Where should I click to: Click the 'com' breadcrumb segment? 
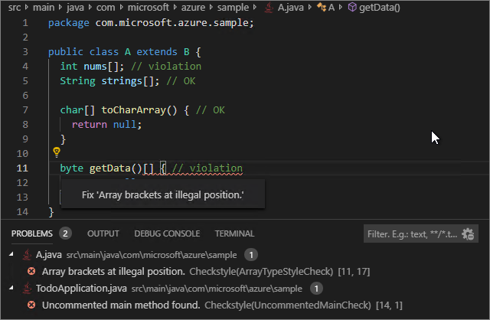(106, 7)
